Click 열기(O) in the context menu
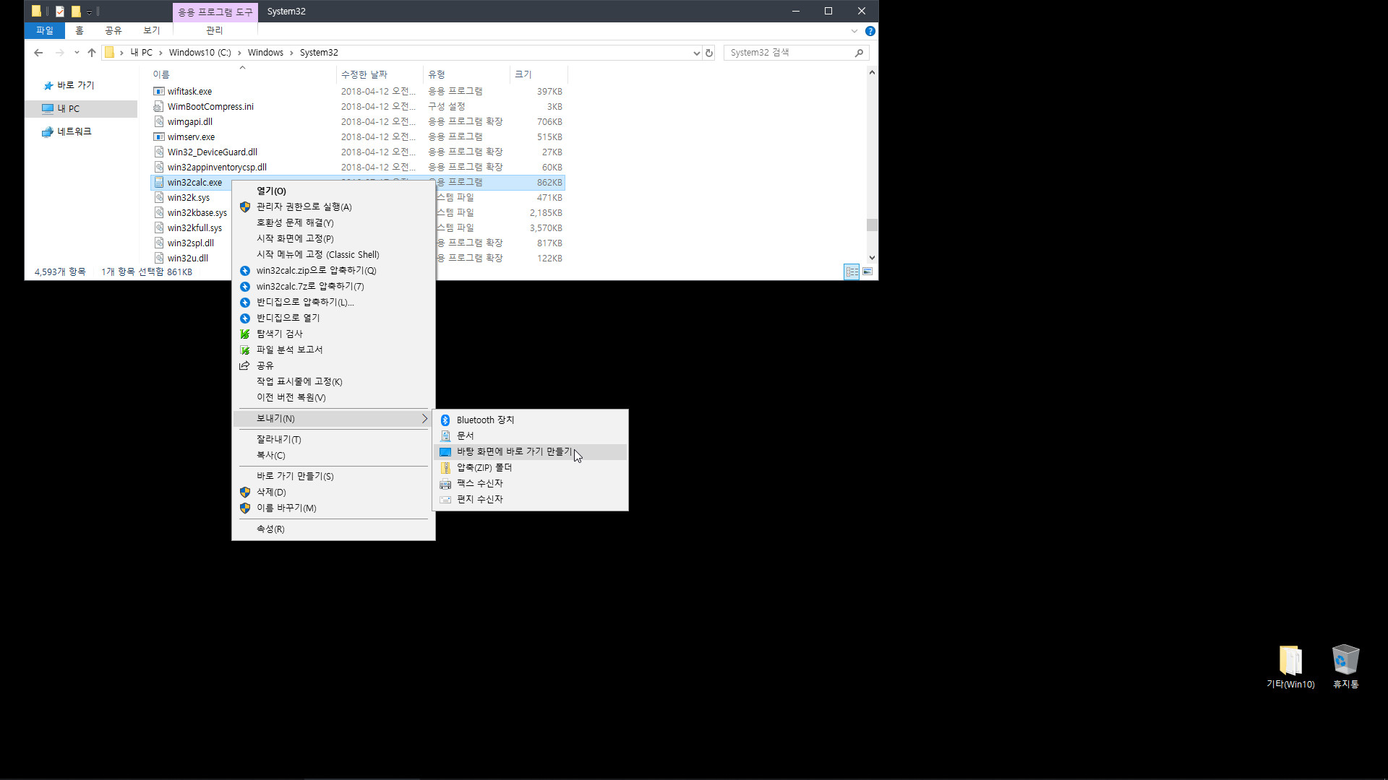The width and height of the screenshot is (1388, 780). pos(333,191)
